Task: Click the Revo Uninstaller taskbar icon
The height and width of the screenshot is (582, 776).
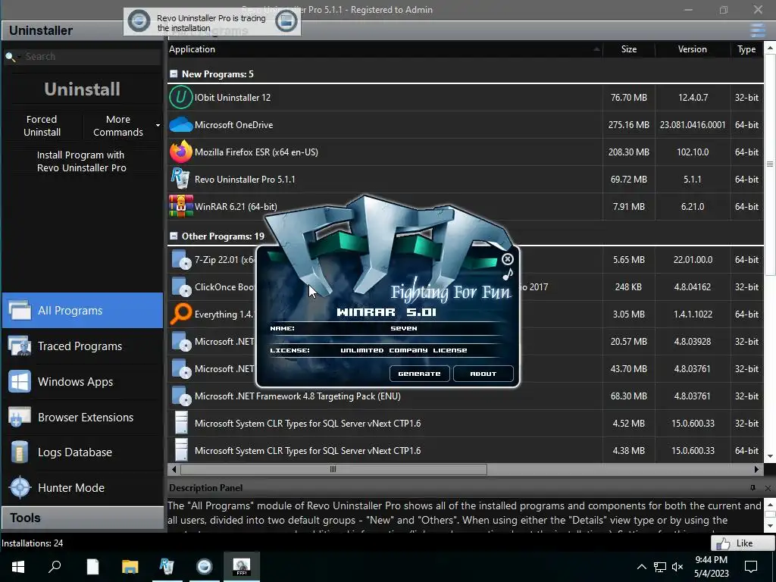Action: pos(167,567)
